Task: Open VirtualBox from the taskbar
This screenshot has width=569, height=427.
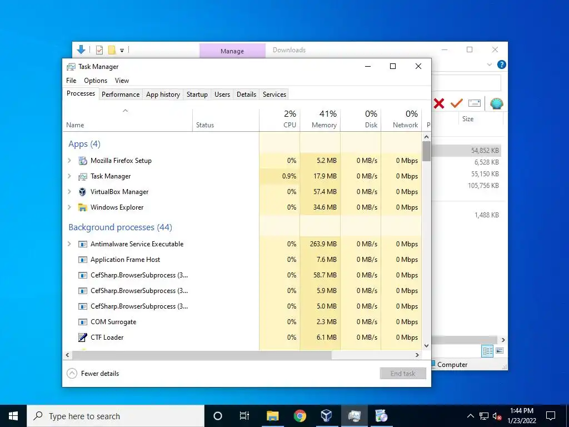Action: click(x=327, y=416)
